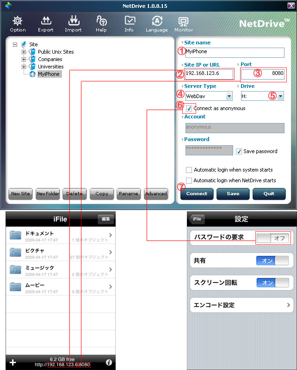Open the ドキュメント row chevron in iFile
Screen dimensions: 297x370
tap(111, 235)
